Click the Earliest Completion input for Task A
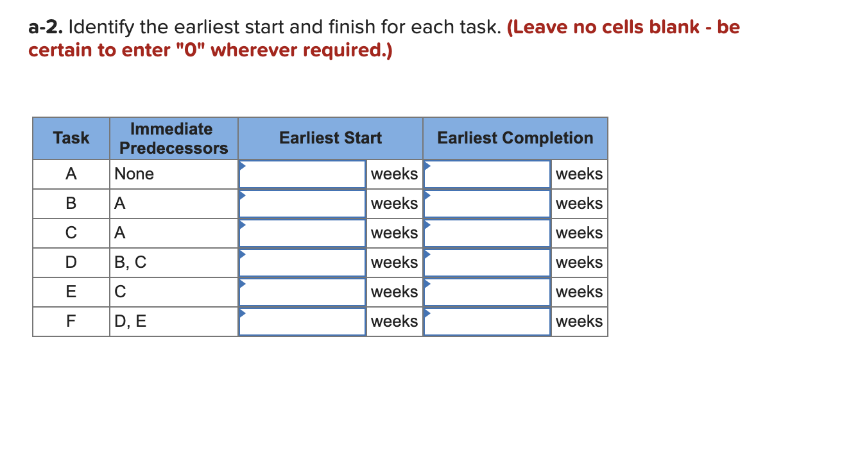Image resolution: width=860 pixels, height=469 pixels. pos(486,174)
